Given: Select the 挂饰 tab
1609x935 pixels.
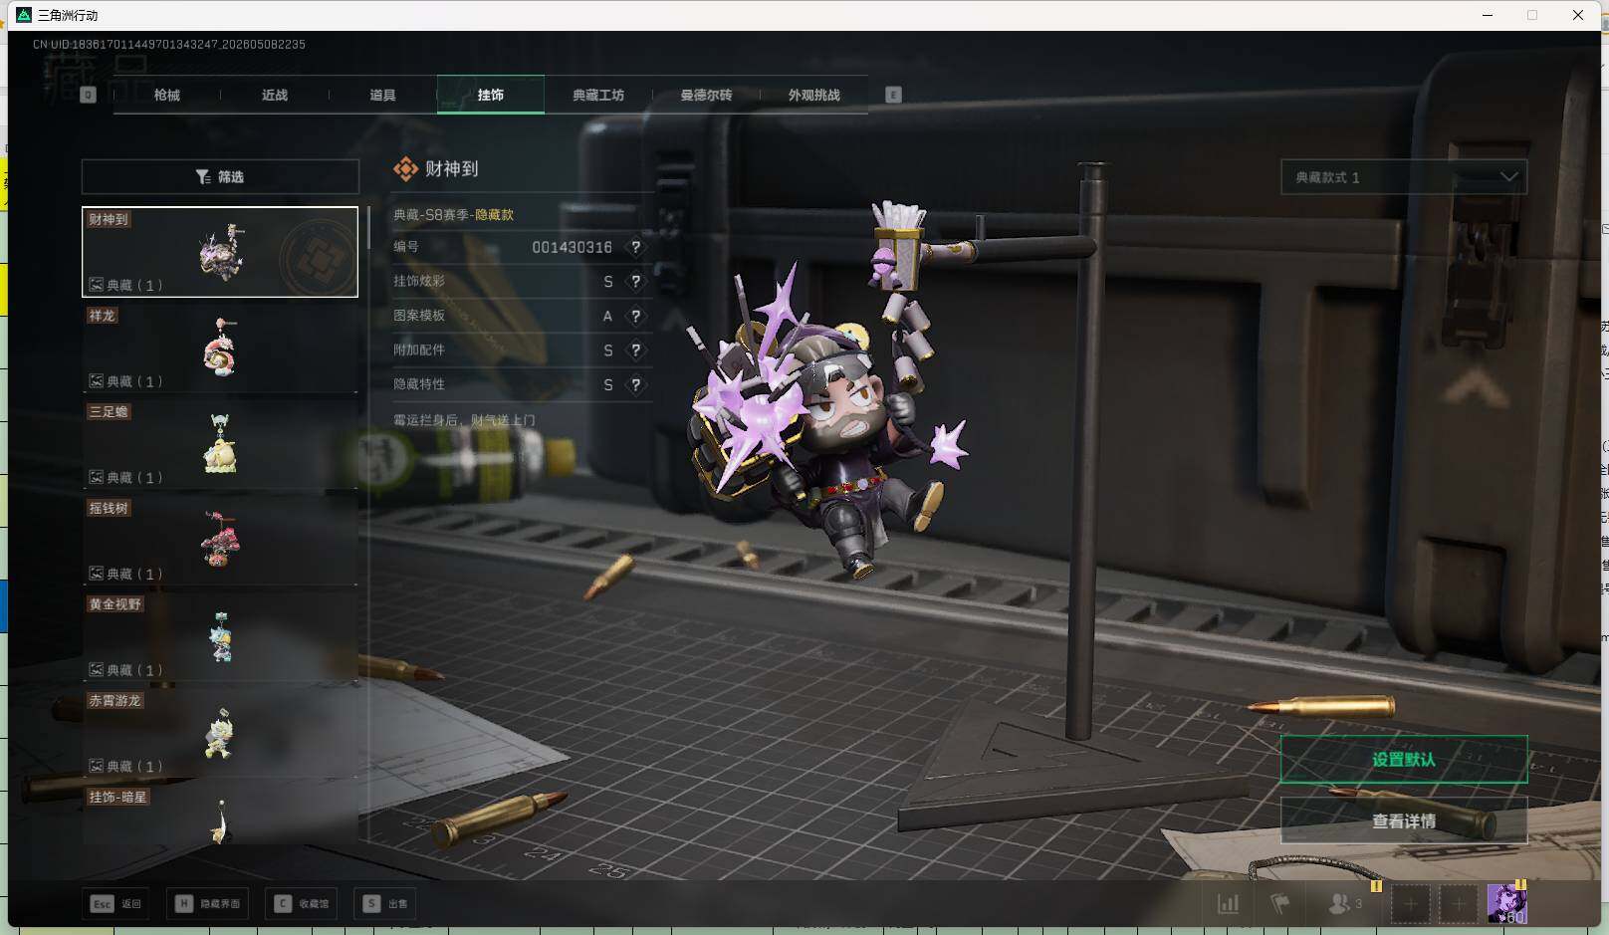Looking at the screenshot, I should point(491,95).
